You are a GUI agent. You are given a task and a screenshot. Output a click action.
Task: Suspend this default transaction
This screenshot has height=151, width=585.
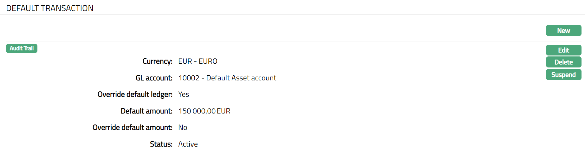point(563,75)
